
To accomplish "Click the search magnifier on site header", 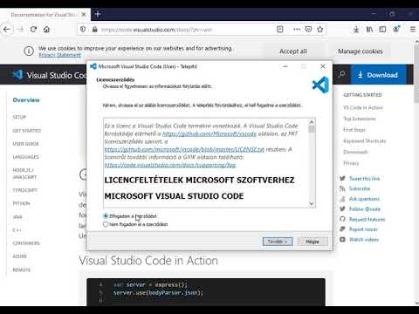I will click(342, 75).
